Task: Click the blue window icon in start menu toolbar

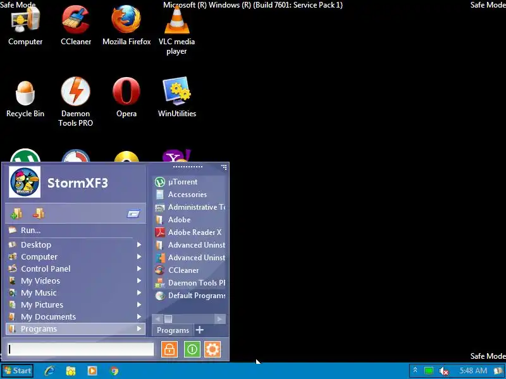Action: [133, 214]
